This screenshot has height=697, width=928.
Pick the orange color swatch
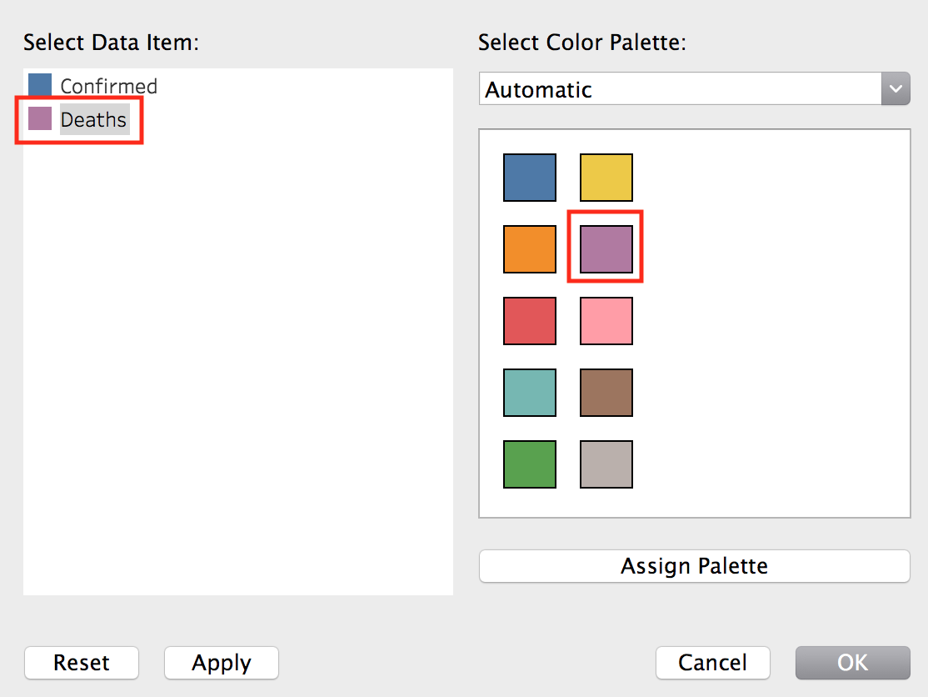(529, 248)
